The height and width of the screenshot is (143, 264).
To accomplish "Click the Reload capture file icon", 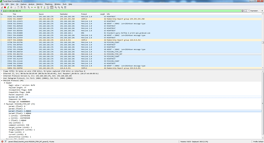I will 25,7.
